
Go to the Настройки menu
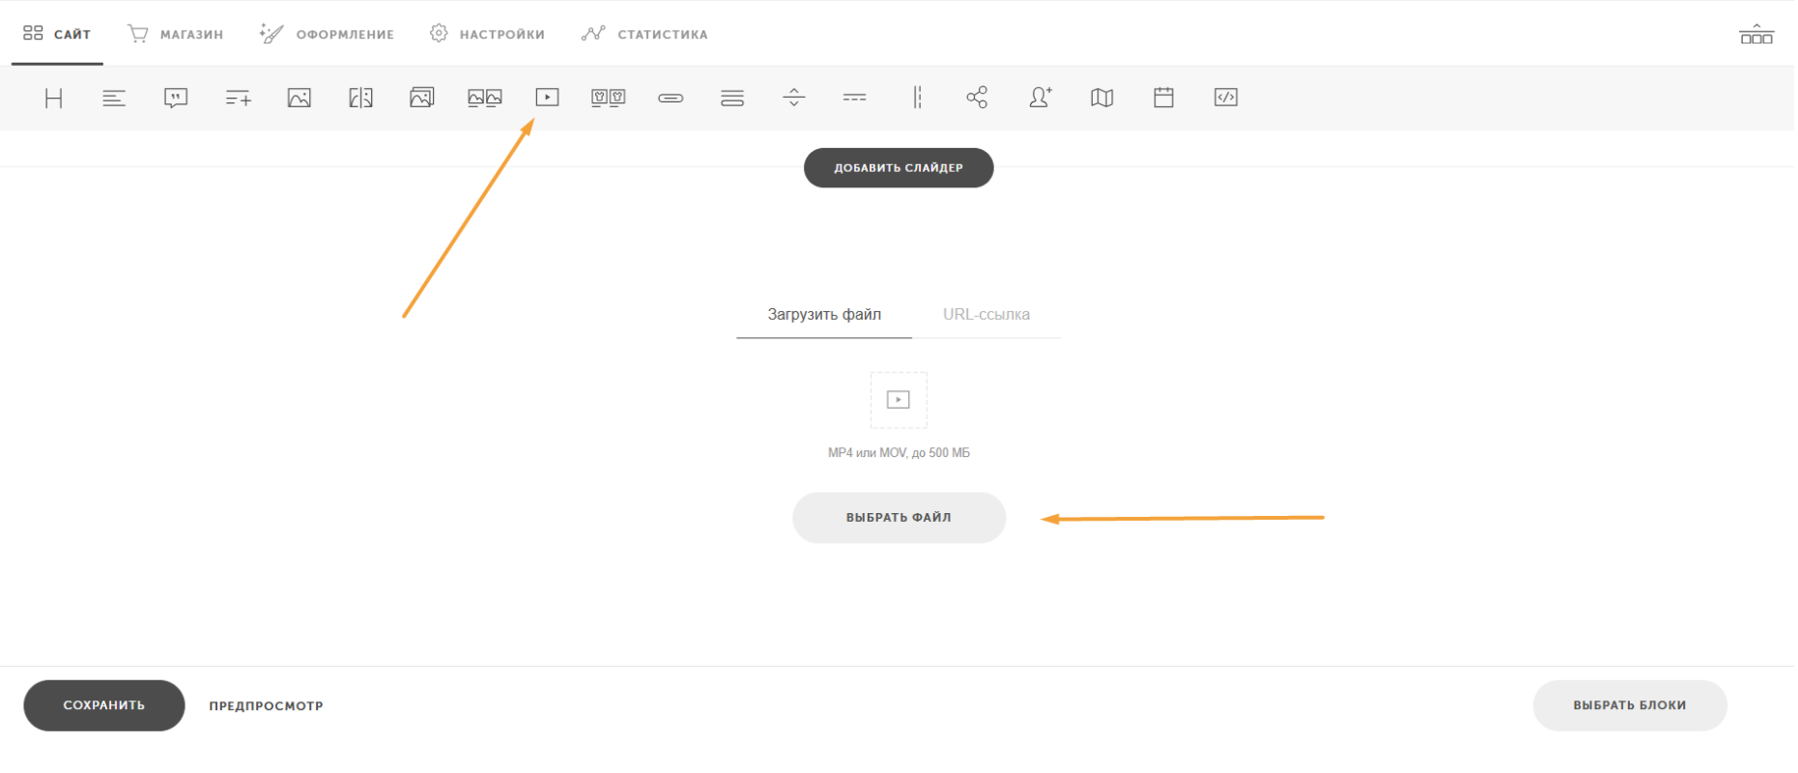pyautogui.click(x=487, y=34)
